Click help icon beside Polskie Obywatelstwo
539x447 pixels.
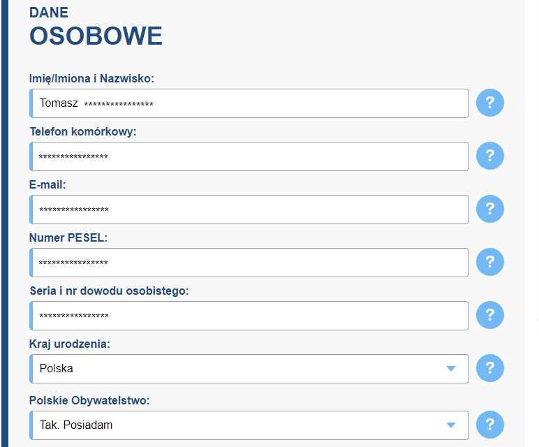click(490, 425)
